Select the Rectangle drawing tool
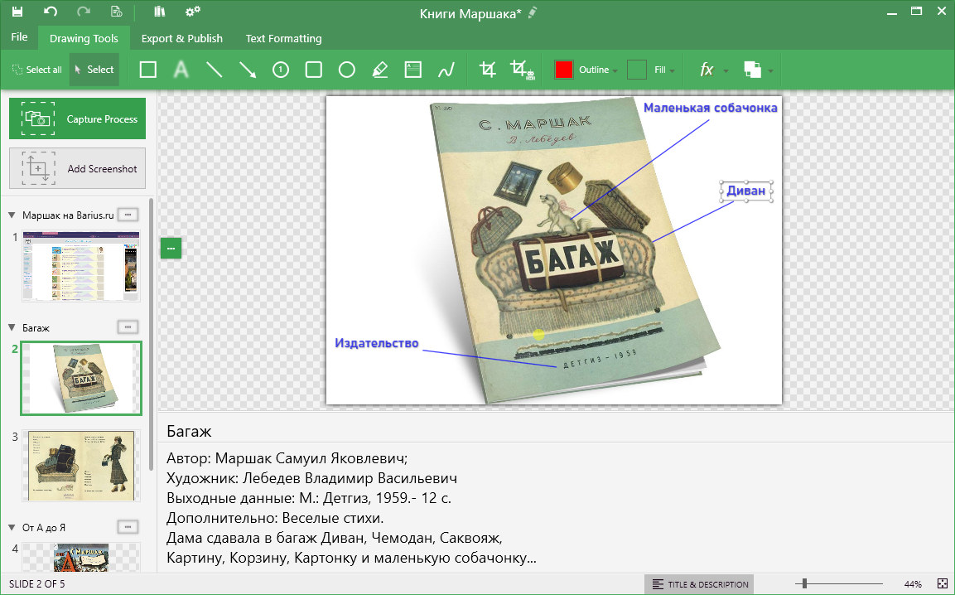 pyautogui.click(x=148, y=70)
